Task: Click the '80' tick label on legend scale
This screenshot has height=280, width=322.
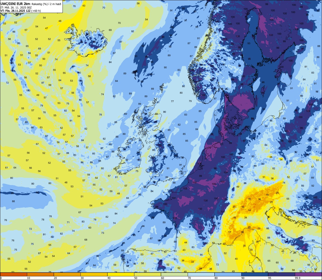Action: [x=216, y=278]
